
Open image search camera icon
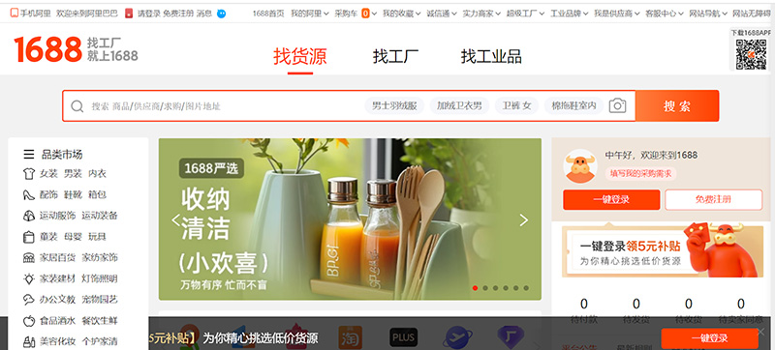pyautogui.click(x=617, y=105)
